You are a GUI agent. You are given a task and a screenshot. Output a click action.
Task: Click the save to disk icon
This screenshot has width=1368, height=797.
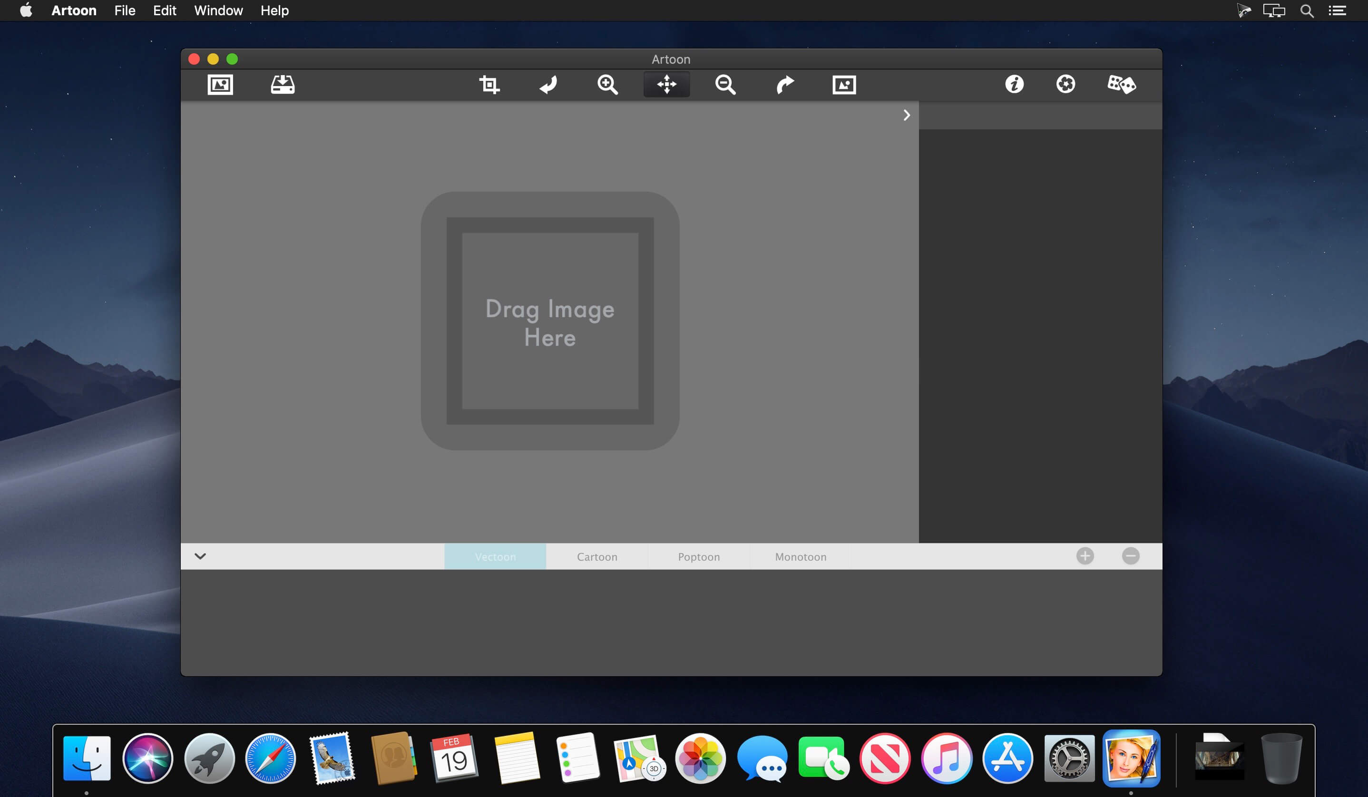click(283, 85)
